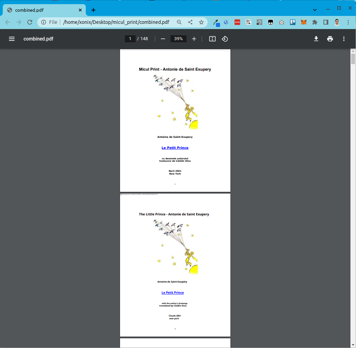Image resolution: width=356 pixels, height=348 pixels.
Task: Click the '/ 148' total page count
Action: tap(143, 39)
